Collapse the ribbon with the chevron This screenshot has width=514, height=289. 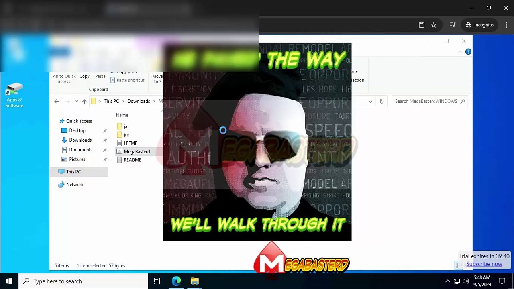460,52
